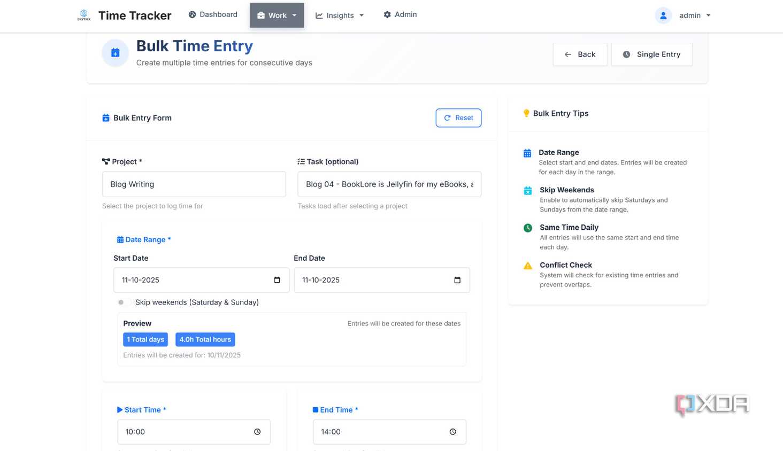Click the Bulk Entry Form calendar icon
783x451 pixels.
106,118
